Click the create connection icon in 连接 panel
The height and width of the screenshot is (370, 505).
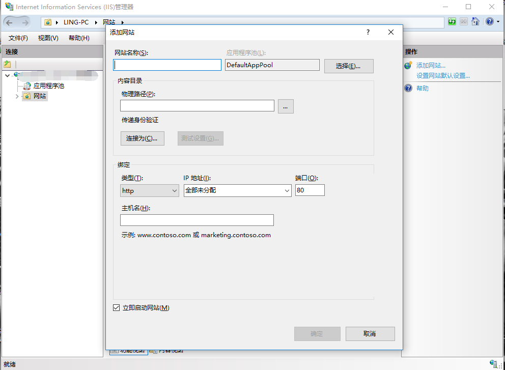click(x=7, y=64)
